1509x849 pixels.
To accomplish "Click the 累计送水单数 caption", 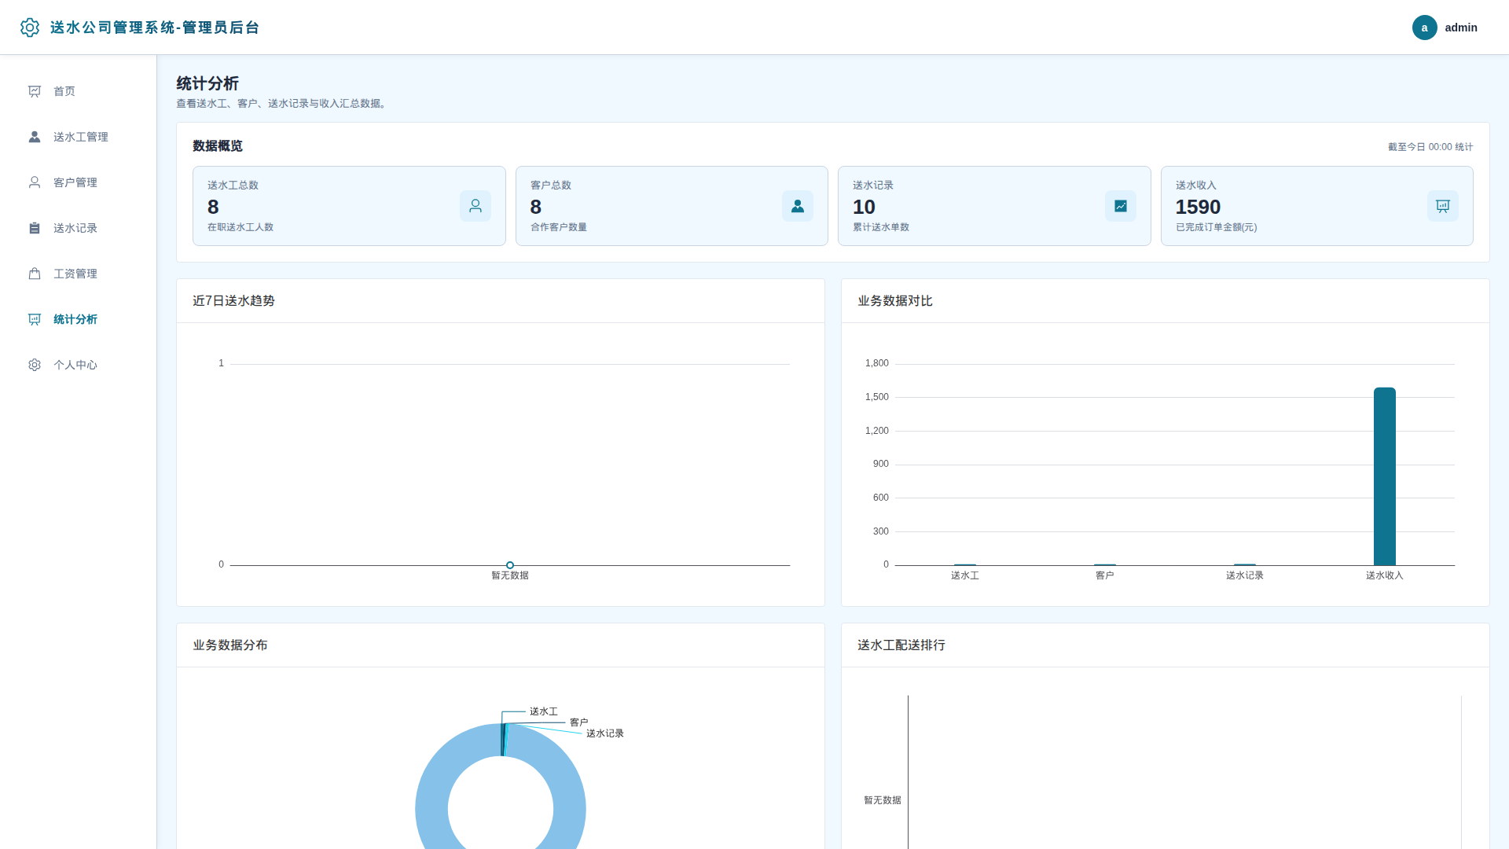I will (881, 227).
